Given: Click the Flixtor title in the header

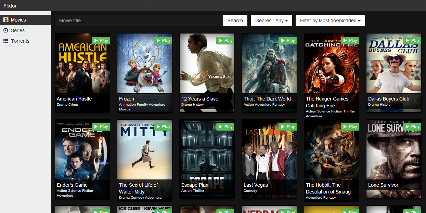Looking at the screenshot, I should [x=10, y=5].
